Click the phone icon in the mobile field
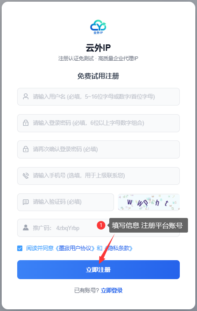Screen dimensions: 197x311 (x=26, y=176)
